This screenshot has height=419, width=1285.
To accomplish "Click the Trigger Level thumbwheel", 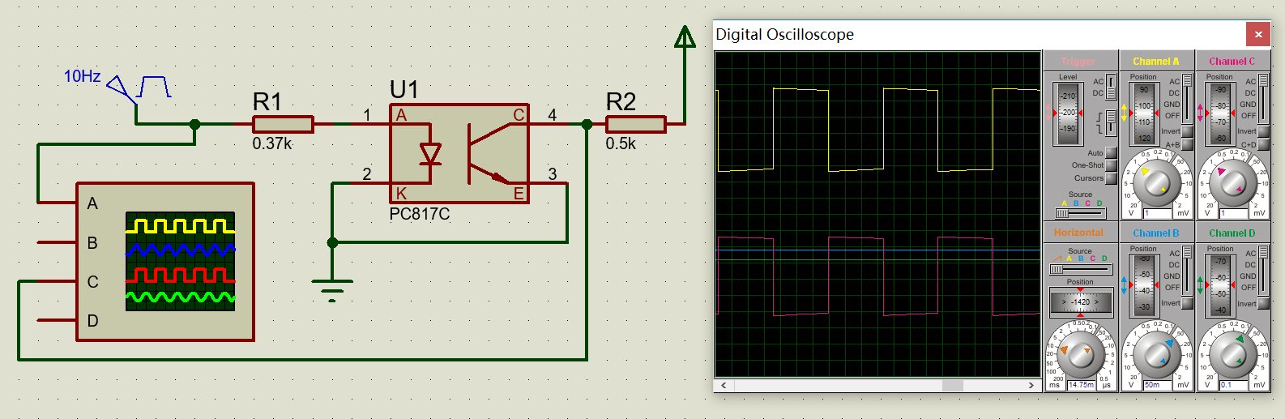I will tap(1068, 113).
